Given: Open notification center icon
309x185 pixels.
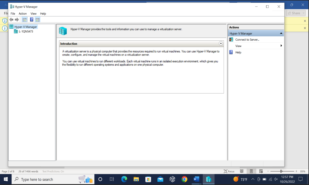Looking at the screenshot, I should click(x=300, y=179).
